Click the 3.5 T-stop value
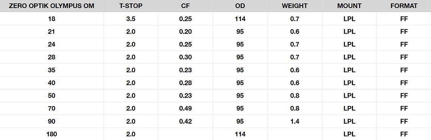This screenshot has width=431, height=140. [x=131, y=19]
